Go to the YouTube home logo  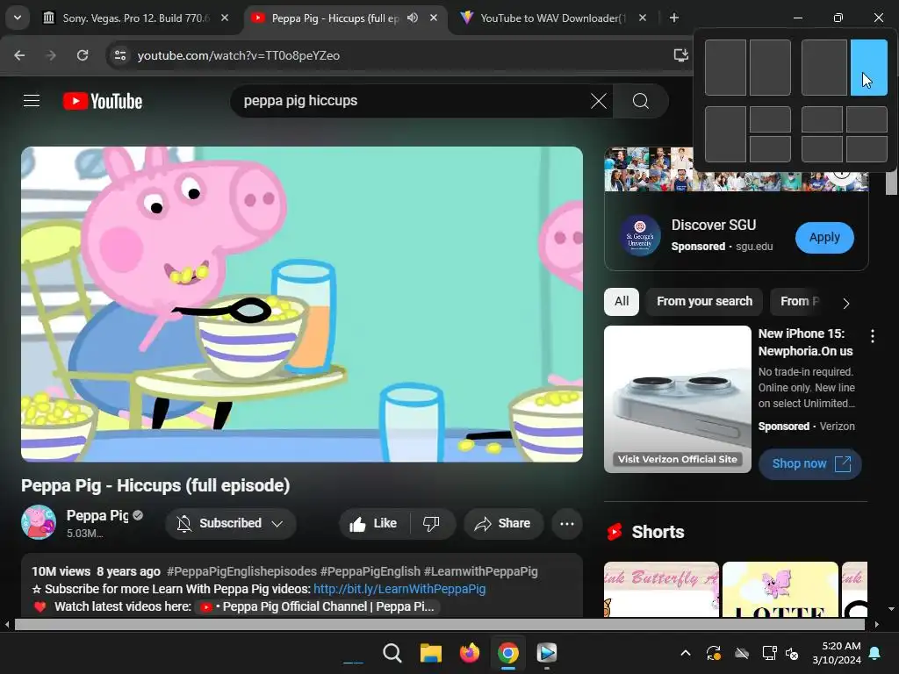[x=103, y=102]
